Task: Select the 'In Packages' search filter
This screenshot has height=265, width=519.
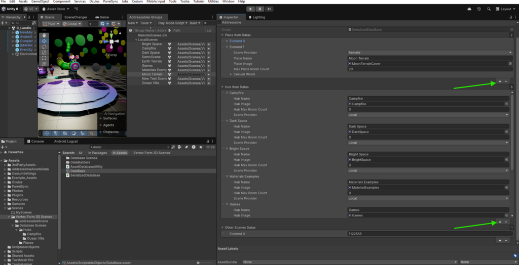Action: tap(97, 152)
